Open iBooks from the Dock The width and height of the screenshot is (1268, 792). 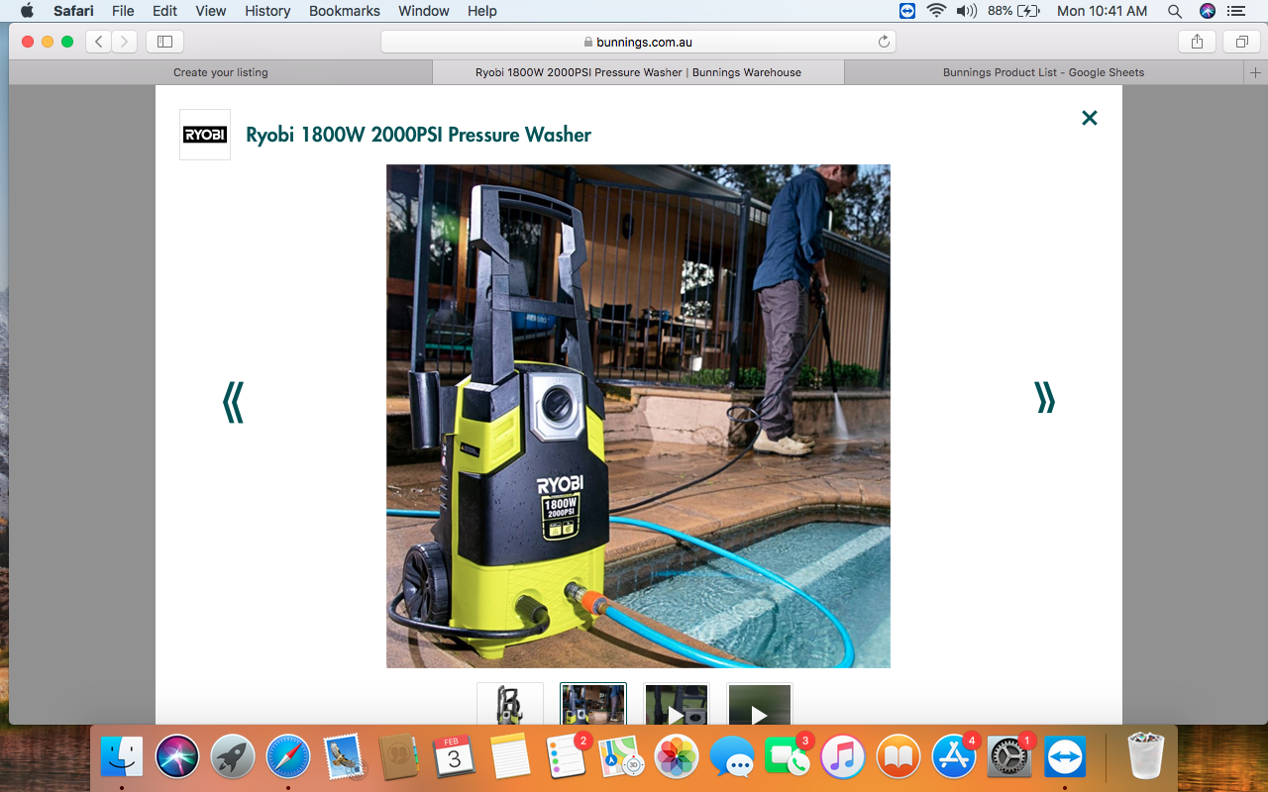click(898, 758)
